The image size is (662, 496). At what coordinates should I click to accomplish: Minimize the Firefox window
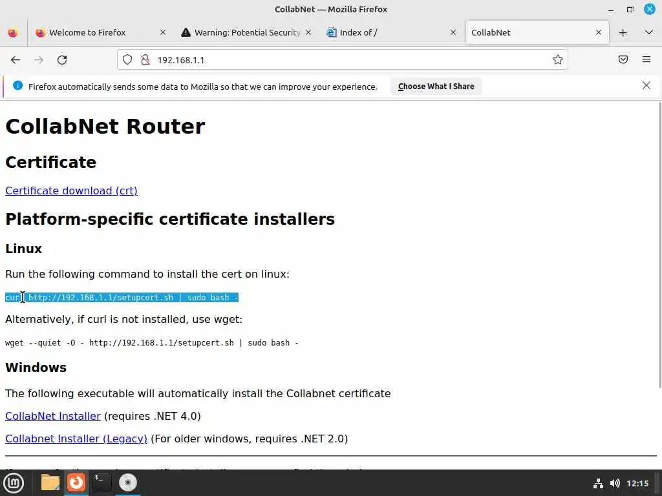point(611,9)
